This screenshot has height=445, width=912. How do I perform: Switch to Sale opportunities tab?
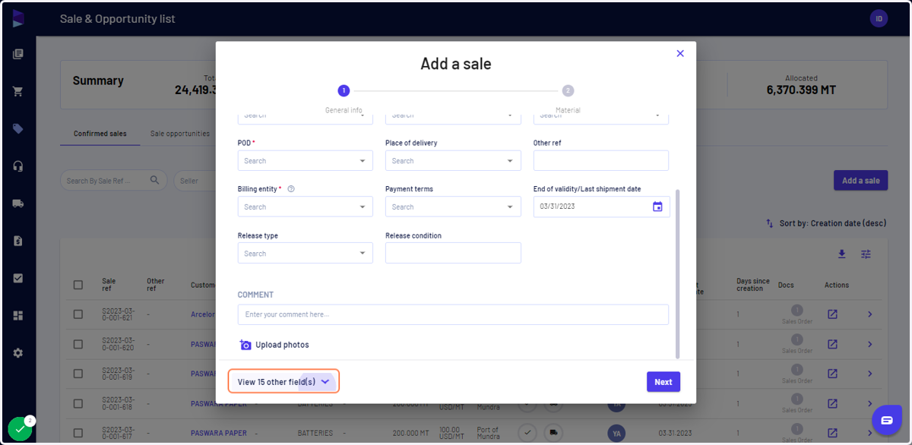point(180,134)
